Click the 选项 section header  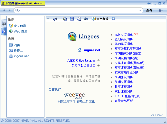pyautogui.click(x=11, y=38)
